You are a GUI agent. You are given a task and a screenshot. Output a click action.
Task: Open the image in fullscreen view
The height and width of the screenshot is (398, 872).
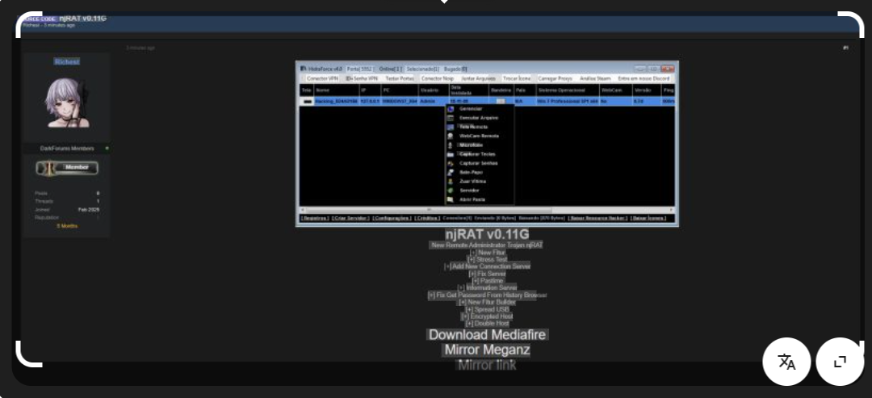[x=840, y=362]
